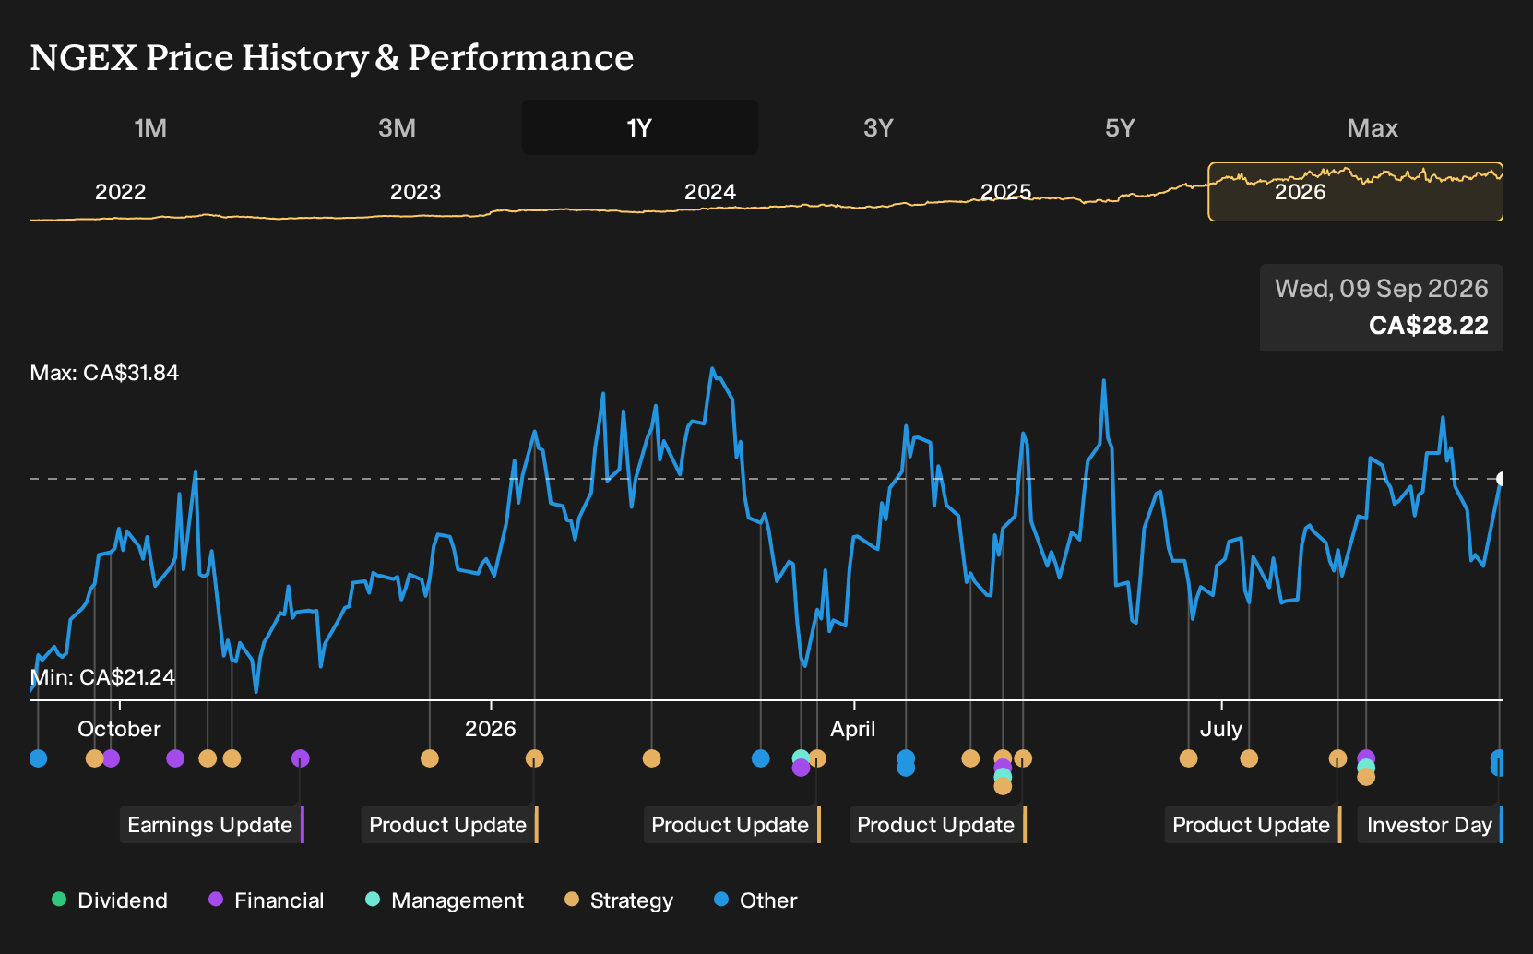Image resolution: width=1533 pixels, height=954 pixels.
Task: Click the second purple Financial event dot
Action: [x=175, y=758]
